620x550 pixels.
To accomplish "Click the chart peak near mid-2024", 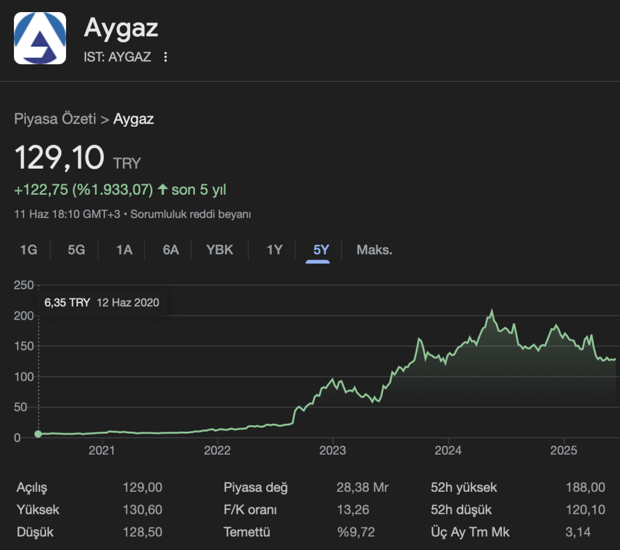I will [492, 312].
